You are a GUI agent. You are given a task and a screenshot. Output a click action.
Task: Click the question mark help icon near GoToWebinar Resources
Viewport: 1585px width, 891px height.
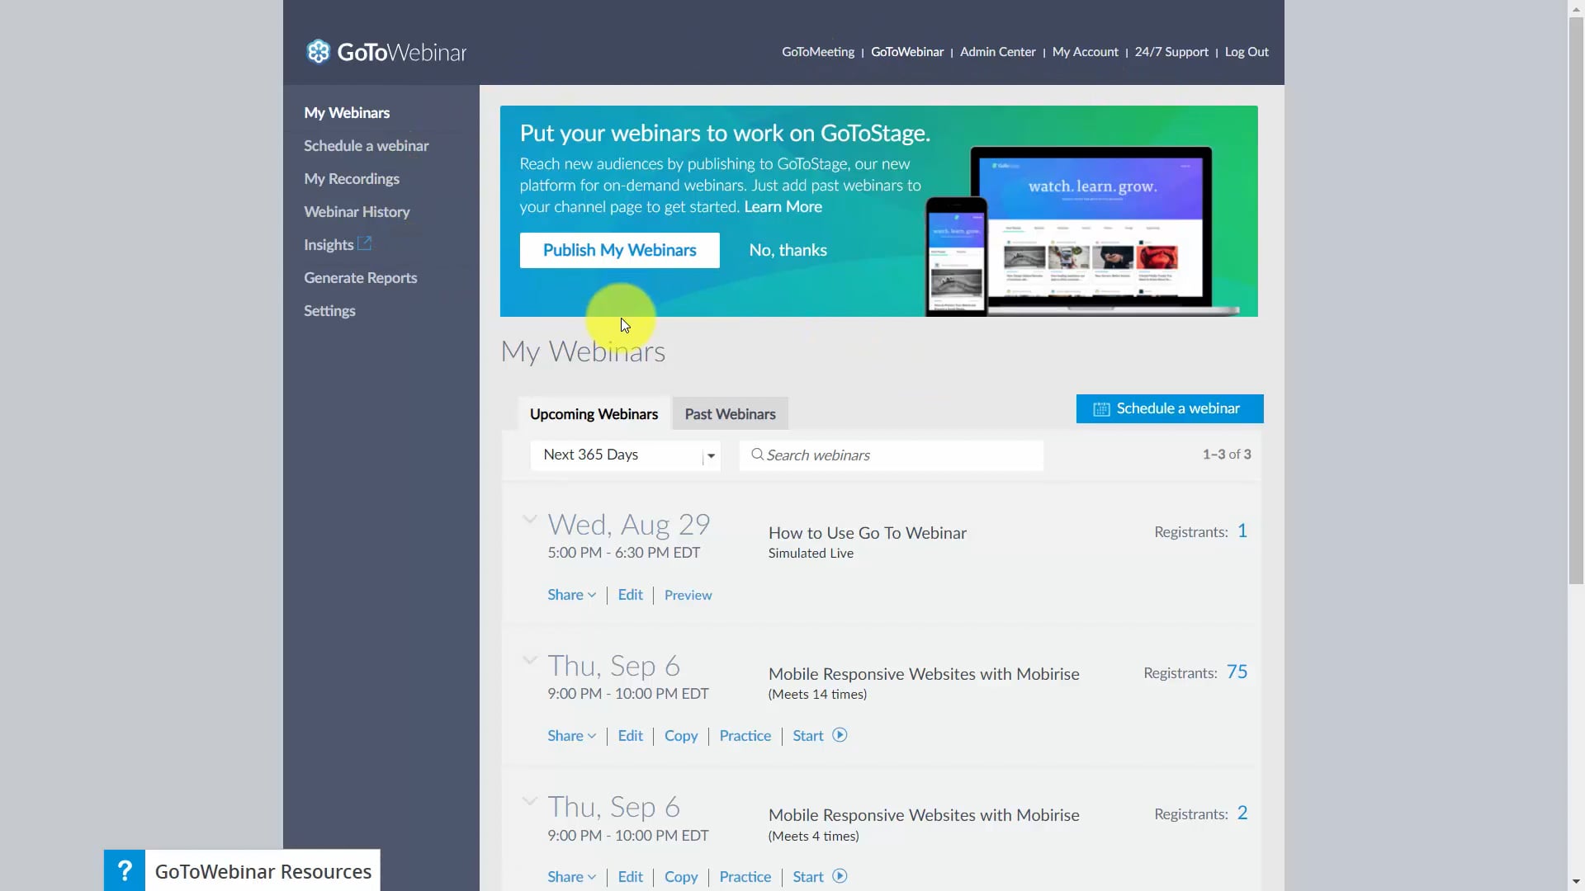124,869
